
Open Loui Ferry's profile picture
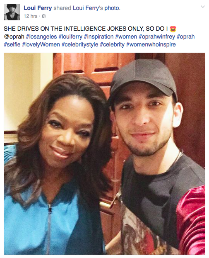point(12,12)
